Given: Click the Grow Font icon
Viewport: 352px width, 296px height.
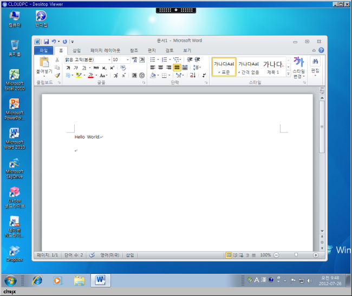Looking at the screenshot, I should tap(116, 76).
